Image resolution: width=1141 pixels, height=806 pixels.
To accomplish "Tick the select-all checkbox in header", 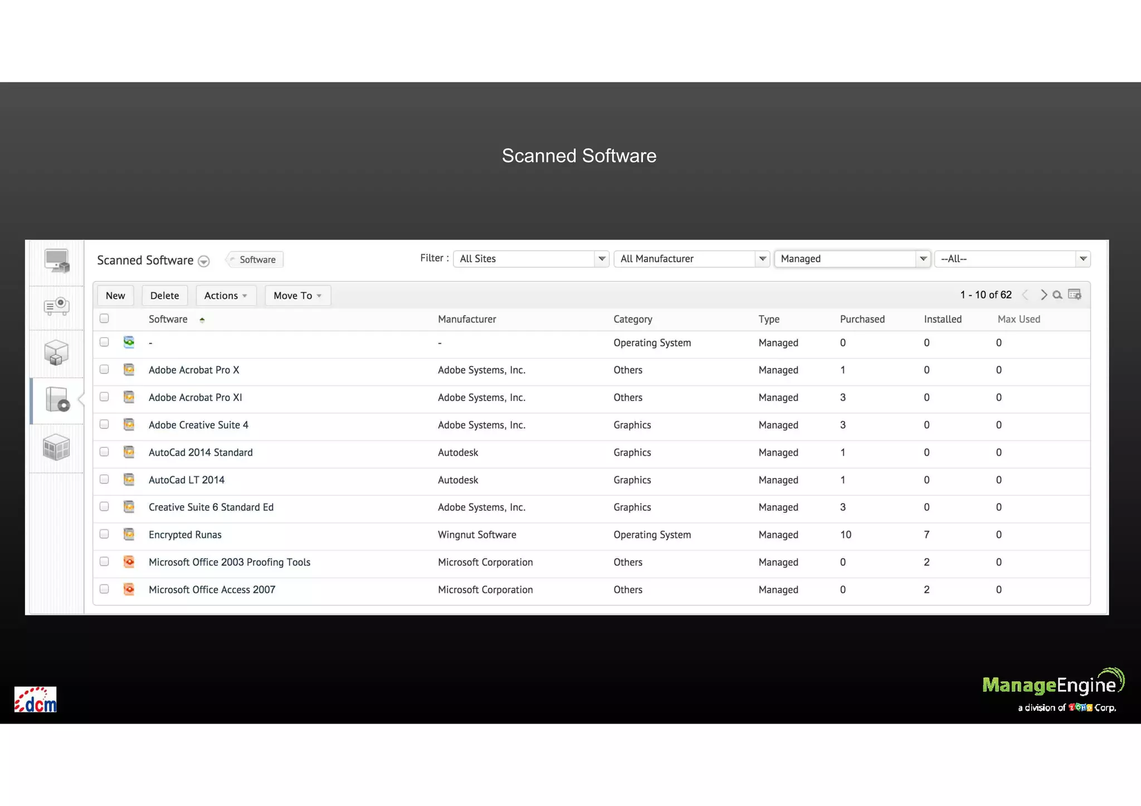I will point(104,319).
